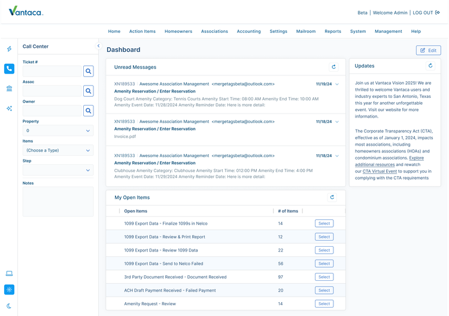Open the Home menu
Viewport: 449px width, 316px height.
[114, 32]
